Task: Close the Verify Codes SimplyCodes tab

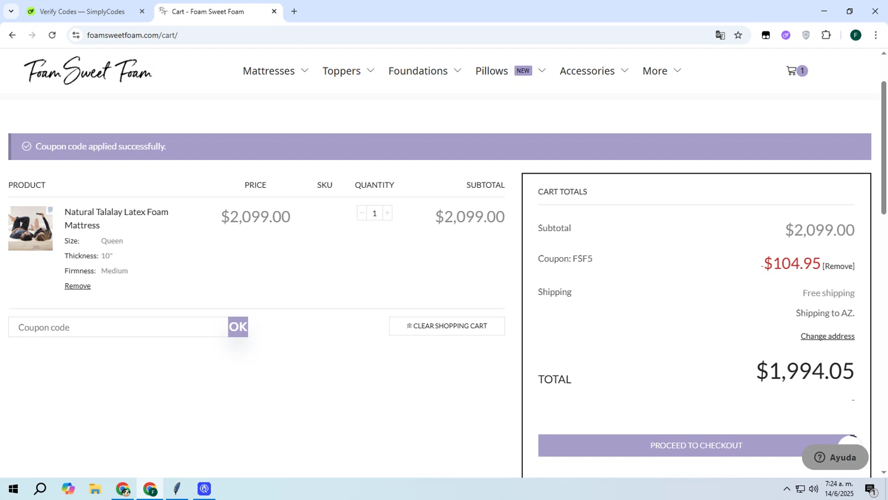Action: [142, 11]
